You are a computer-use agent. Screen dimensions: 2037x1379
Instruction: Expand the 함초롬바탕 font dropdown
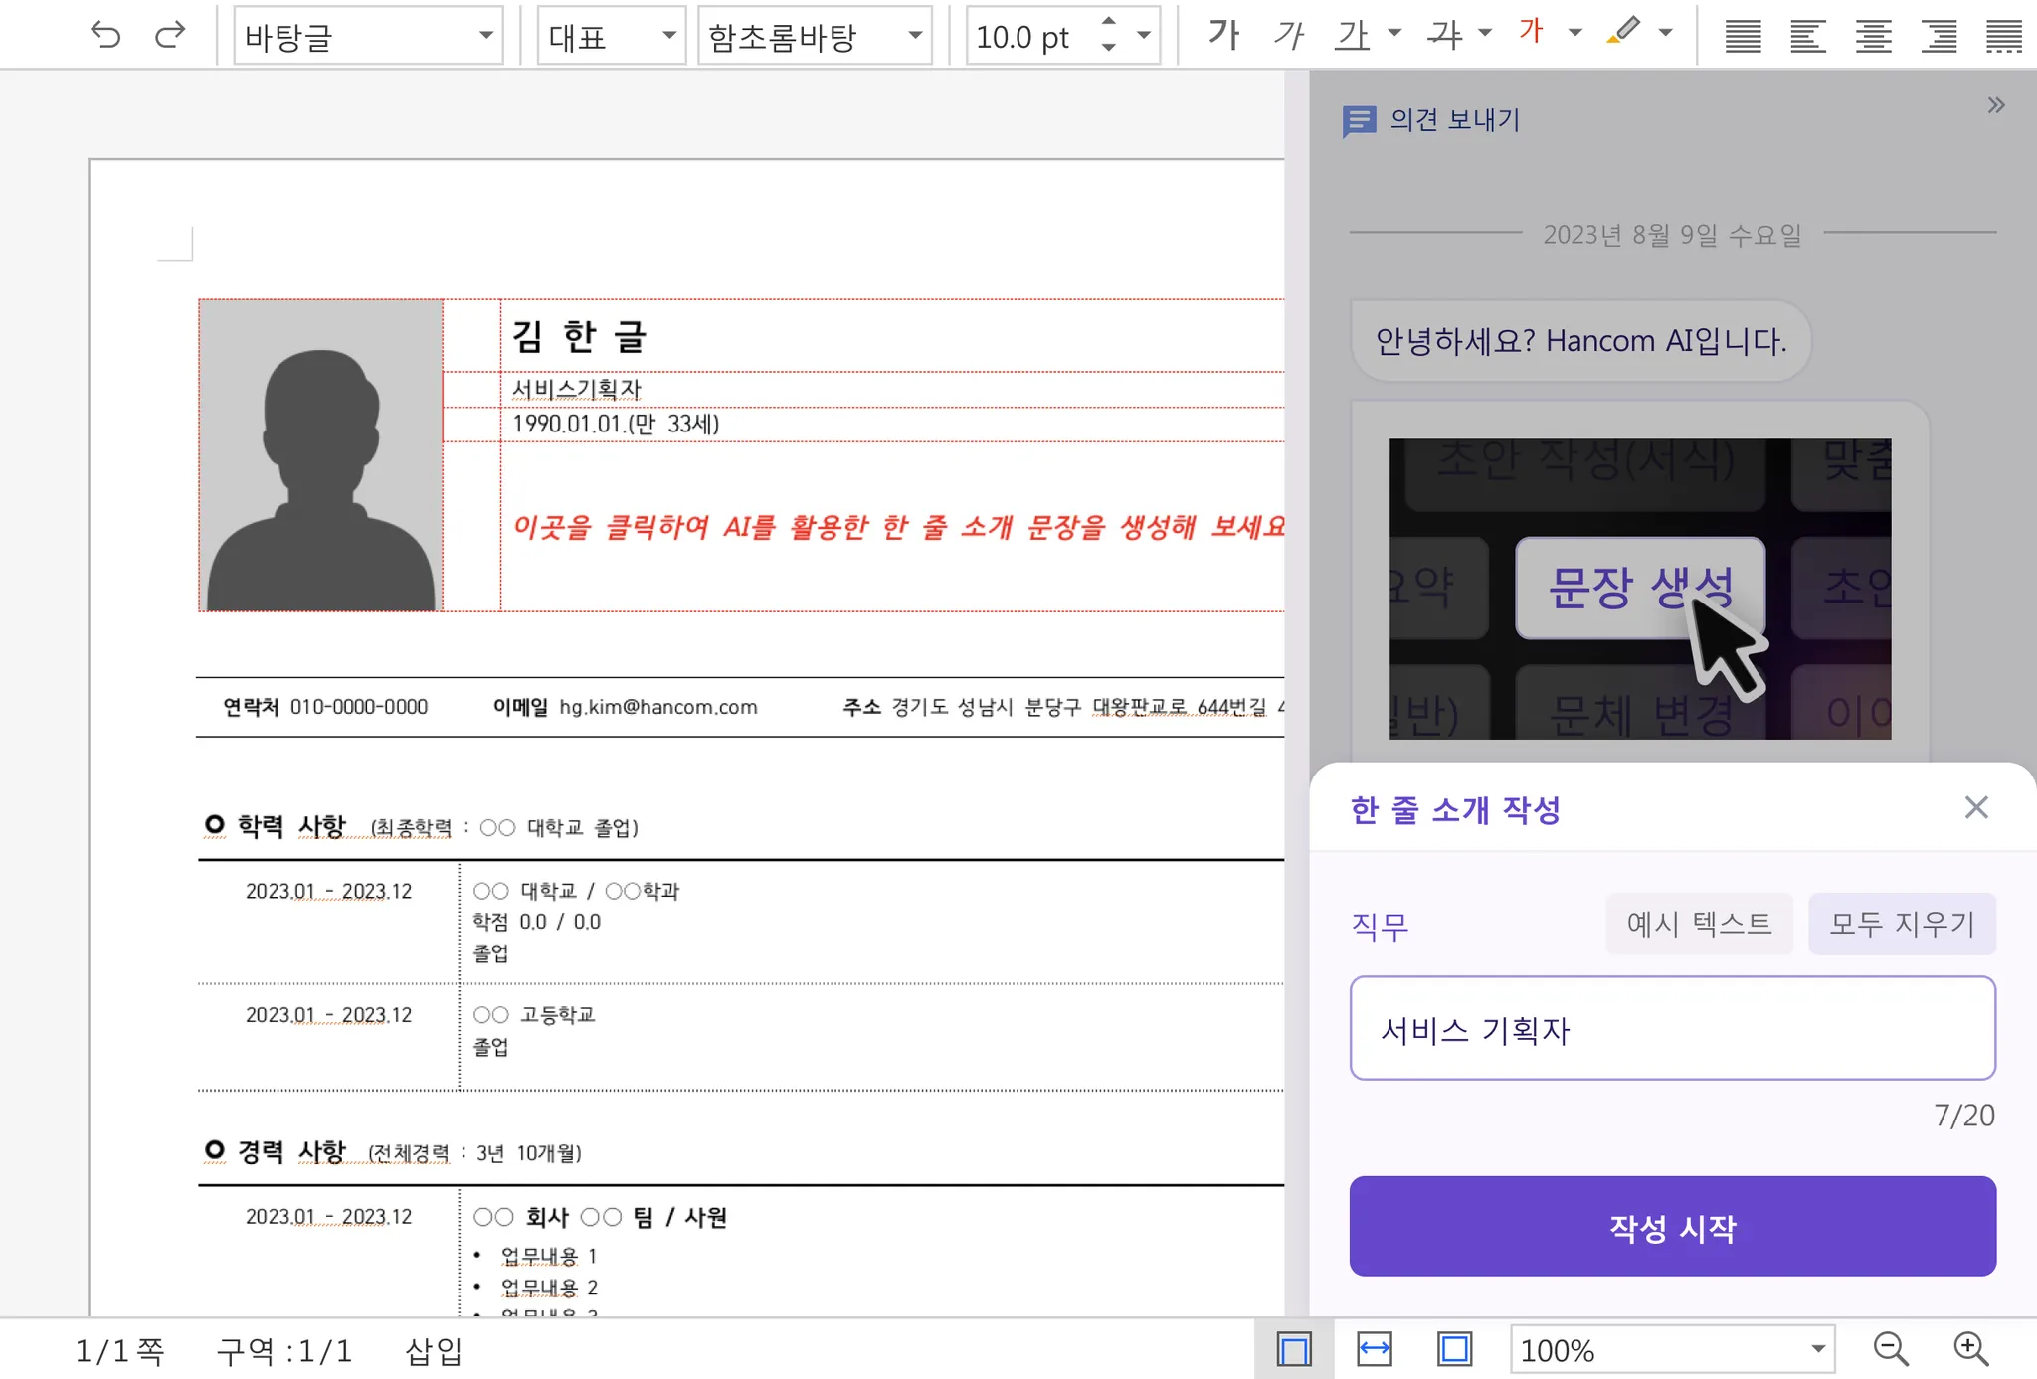914,36
